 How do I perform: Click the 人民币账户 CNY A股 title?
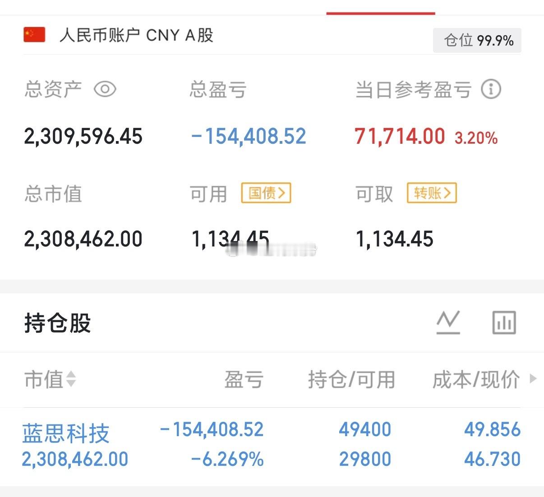[x=136, y=35]
